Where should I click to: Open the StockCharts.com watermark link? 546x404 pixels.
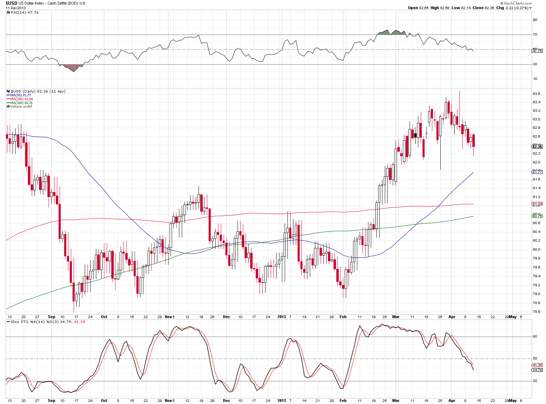tap(518, 3)
